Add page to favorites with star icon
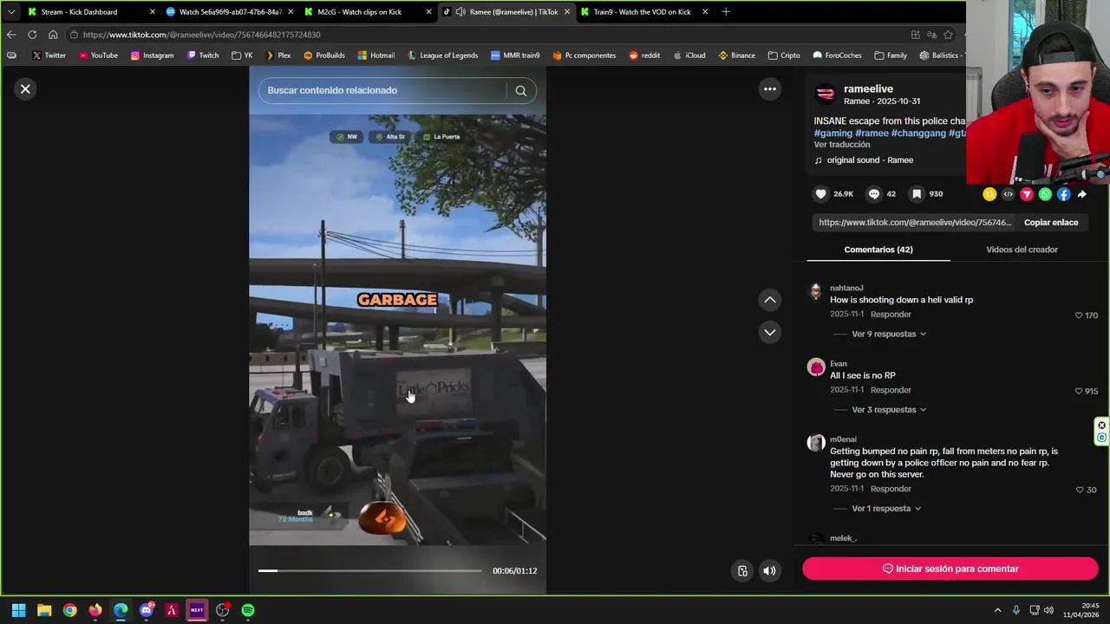This screenshot has height=624, width=1110. coord(948,35)
